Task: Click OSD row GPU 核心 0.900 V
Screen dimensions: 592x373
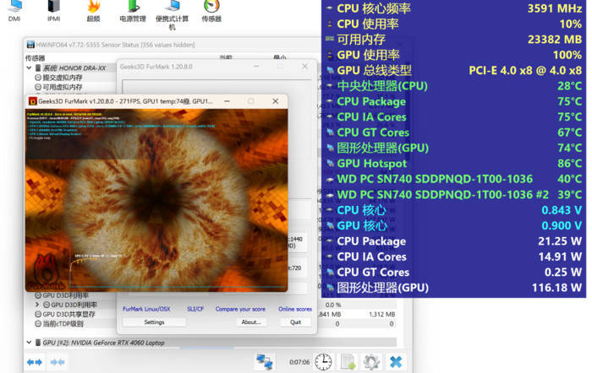Action: click(454, 225)
